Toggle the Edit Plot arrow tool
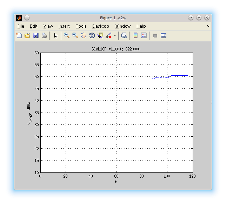 coord(56,35)
